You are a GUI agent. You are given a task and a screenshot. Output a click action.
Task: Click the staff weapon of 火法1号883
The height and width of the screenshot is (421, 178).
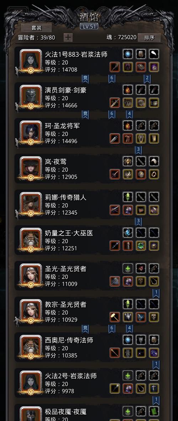[x=115, y=67]
